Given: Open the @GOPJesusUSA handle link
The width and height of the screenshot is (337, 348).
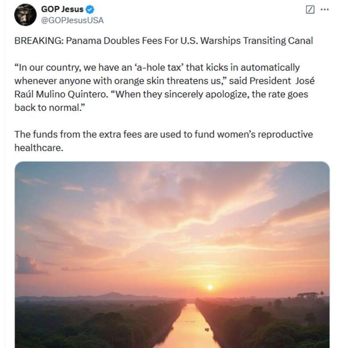Looking at the screenshot, I should tap(72, 20).
